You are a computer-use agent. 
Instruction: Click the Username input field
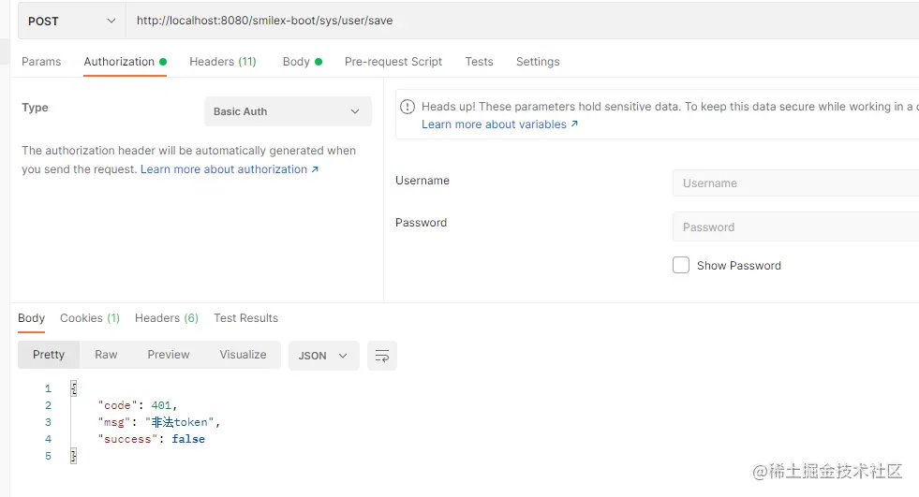click(794, 183)
